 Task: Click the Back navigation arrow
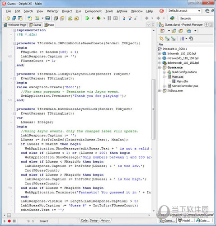146,18
